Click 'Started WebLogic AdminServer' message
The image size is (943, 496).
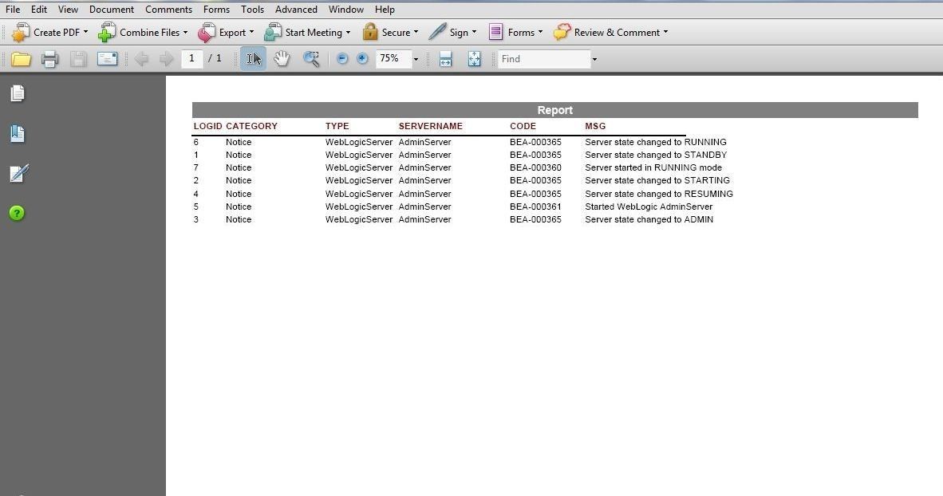tap(649, 207)
